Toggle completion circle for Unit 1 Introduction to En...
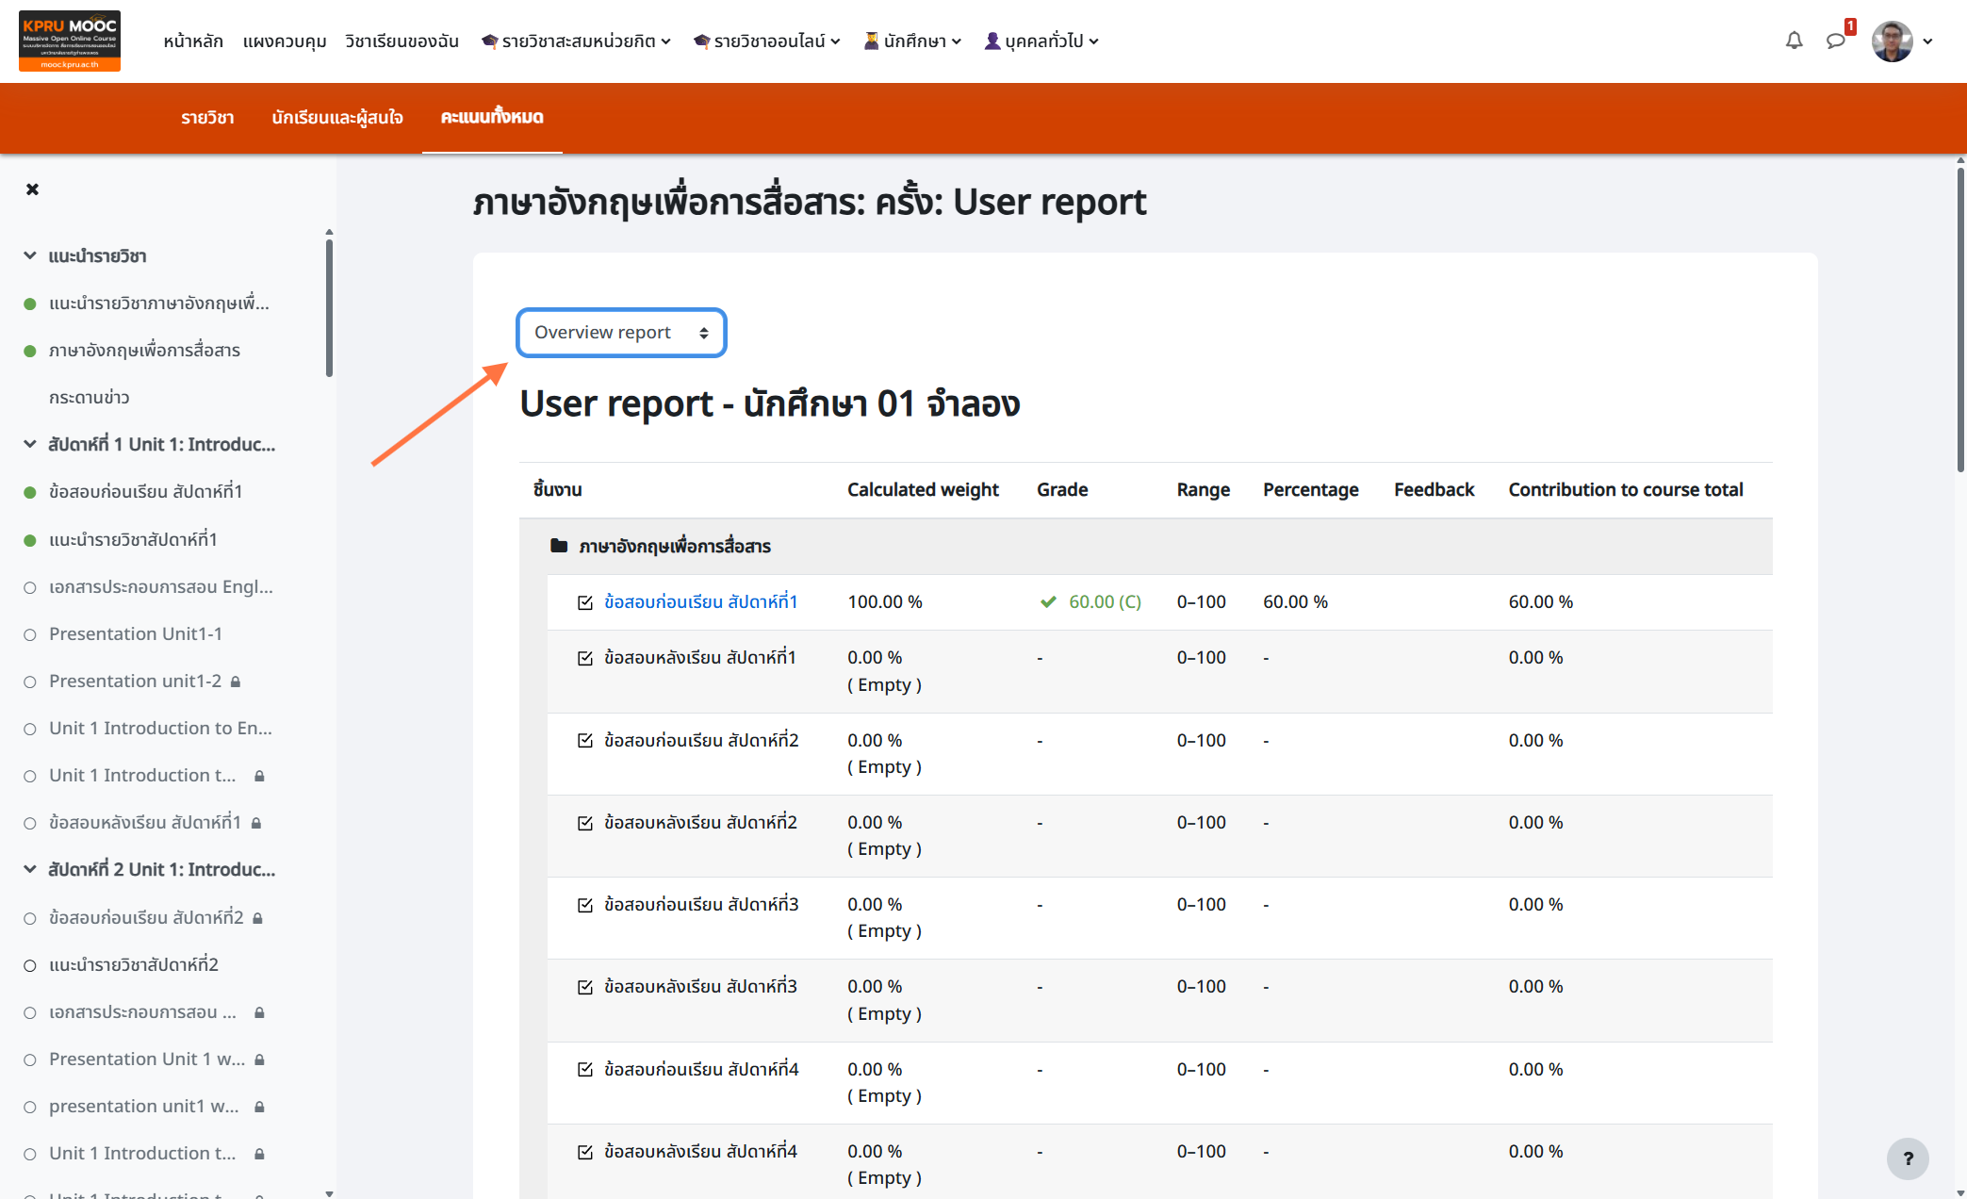1967x1199 pixels. 30,729
